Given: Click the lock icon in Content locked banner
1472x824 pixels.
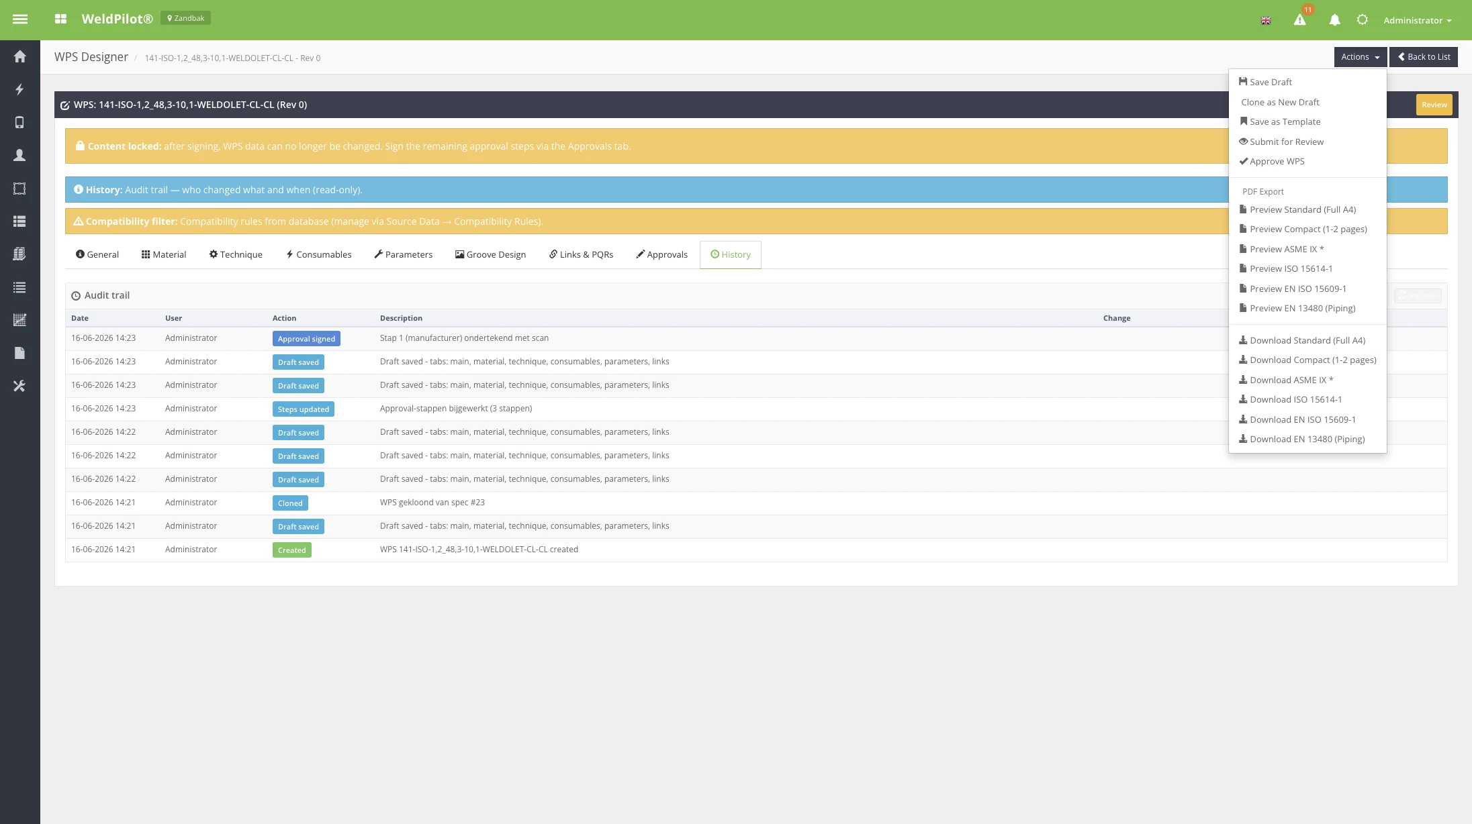Looking at the screenshot, I should (80, 146).
